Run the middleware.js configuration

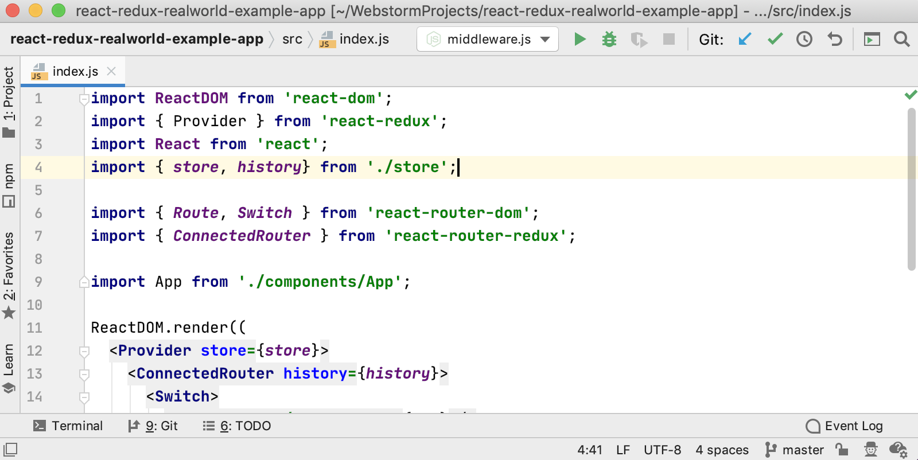(580, 39)
